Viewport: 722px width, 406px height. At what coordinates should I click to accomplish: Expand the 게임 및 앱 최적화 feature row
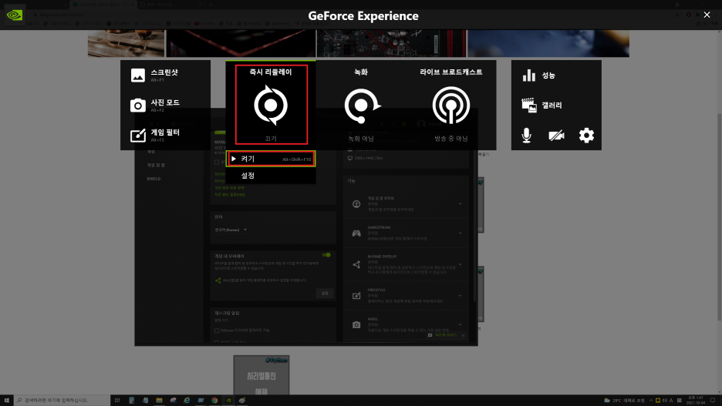(x=406, y=203)
